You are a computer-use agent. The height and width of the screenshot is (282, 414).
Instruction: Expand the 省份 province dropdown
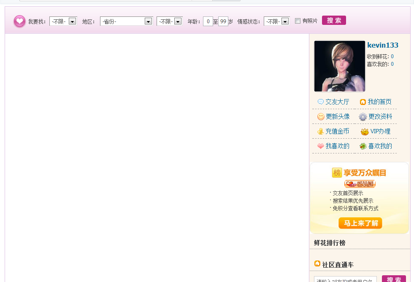(126, 21)
